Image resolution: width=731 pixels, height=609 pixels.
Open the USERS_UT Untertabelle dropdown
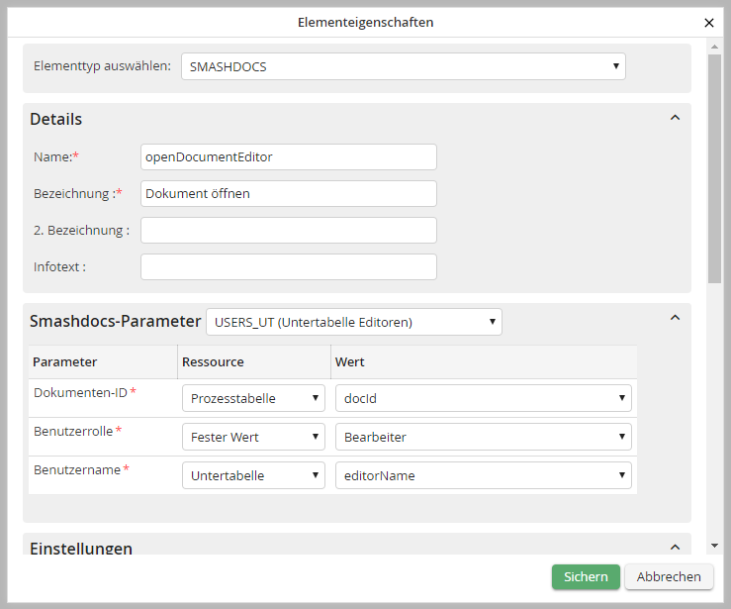click(353, 322)
